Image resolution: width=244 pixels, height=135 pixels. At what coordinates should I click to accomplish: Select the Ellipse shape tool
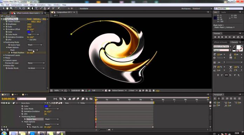pos(29,8)
